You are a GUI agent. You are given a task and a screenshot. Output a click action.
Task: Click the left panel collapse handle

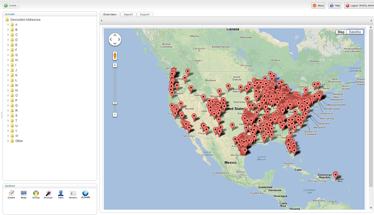(1, 115)
